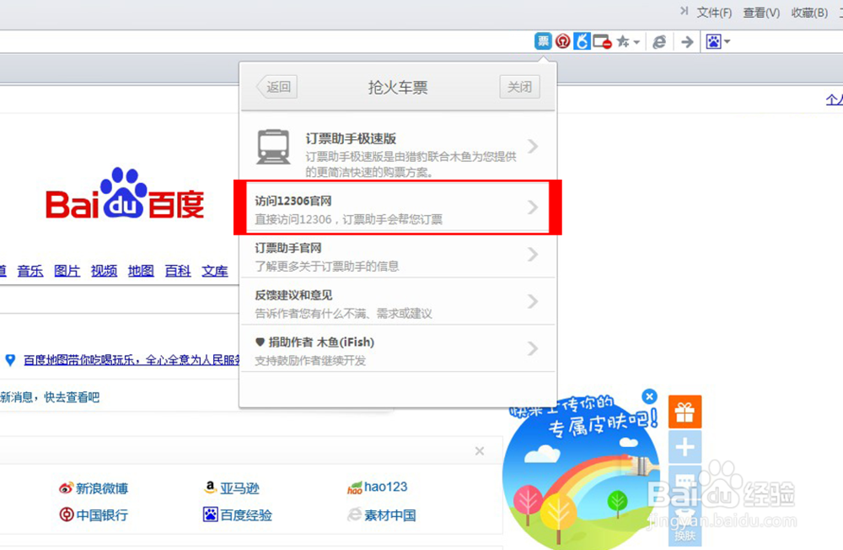Viewport: 843px width, 550px height.
Task: Open 订票助手极速版 entry
Action: click(x=398, y=147)
